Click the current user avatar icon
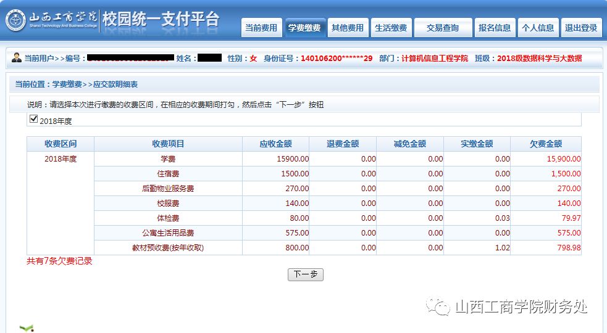This screenshot has width=607, height=333. [x=16, y=58]
